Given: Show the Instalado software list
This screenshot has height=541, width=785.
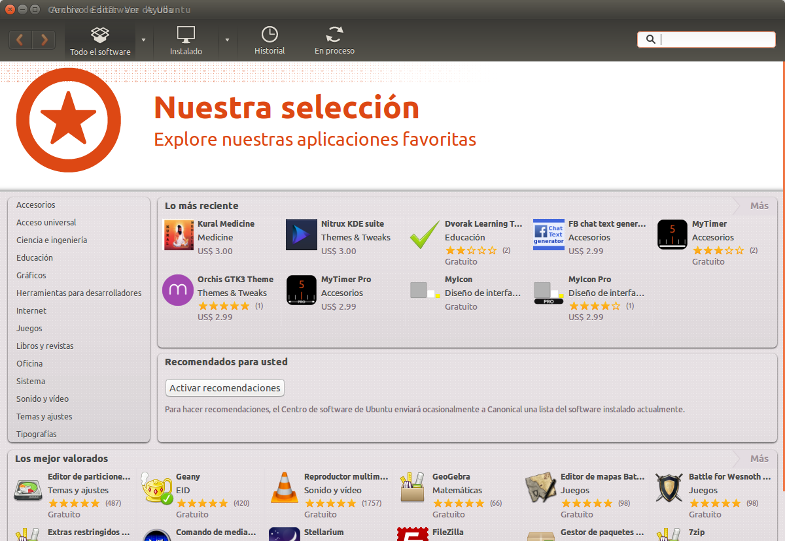Looking at the screenshot, I should click(186, 41).
